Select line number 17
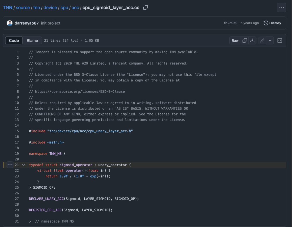This screenshot has width=292, height=227. pyautogui.click(x=17, y=142)
